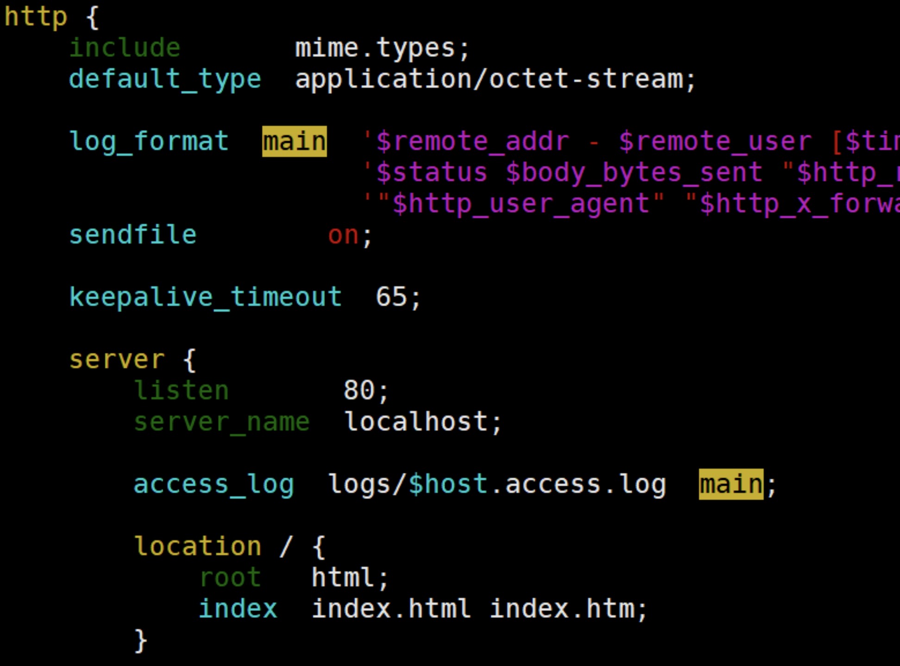The image size is (900, 666).
Task: Click the 'root' directive
Action: 230,578
